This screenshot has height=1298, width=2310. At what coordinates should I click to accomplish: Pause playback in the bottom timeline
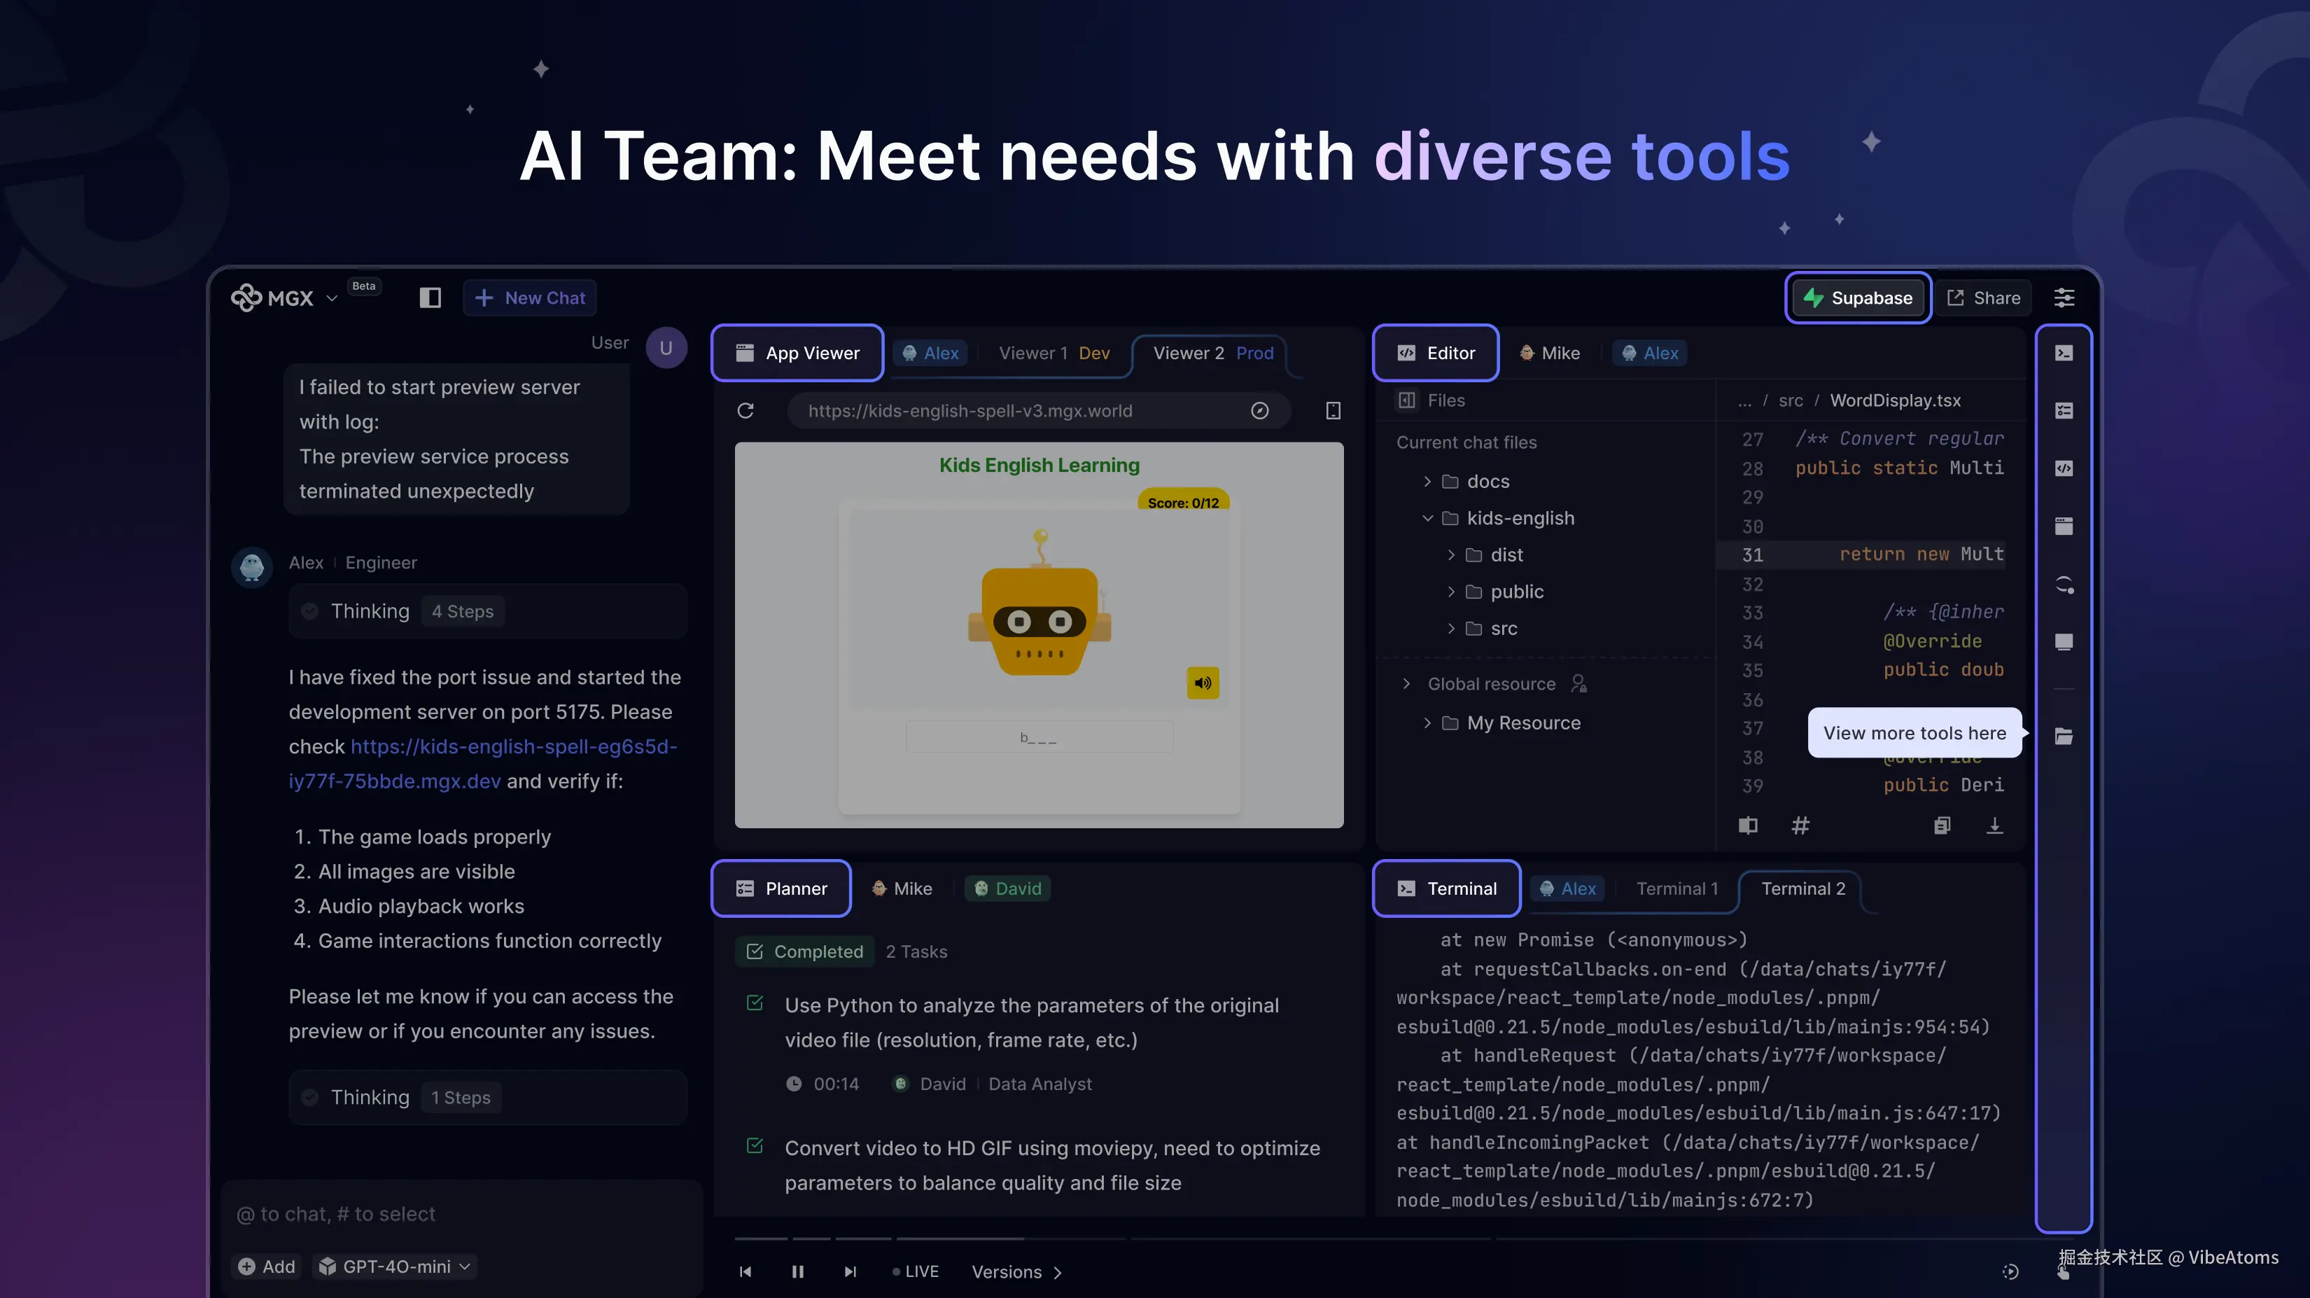coord(797,1272)
